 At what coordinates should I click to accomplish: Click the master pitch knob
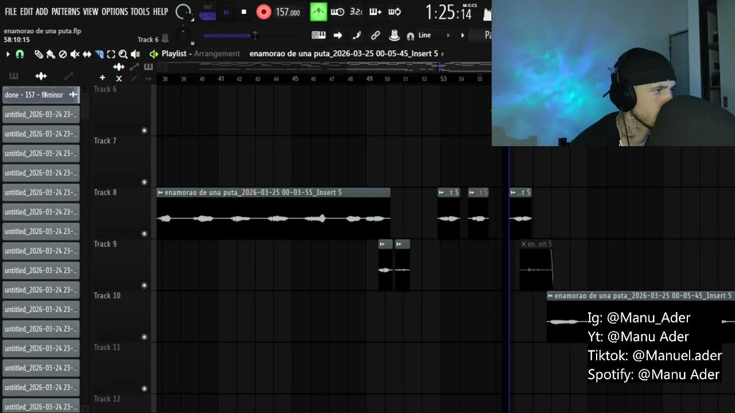[183, 35]
